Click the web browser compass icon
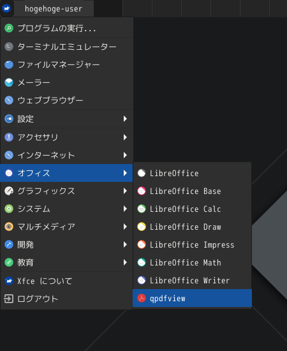This screenshot has width=287, height=351. [x=9, y=100]
